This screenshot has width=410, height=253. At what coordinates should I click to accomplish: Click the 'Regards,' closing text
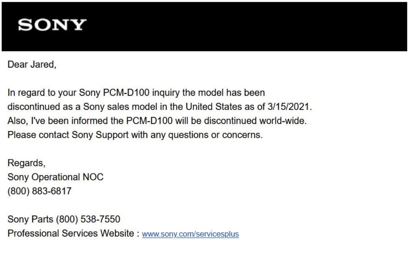pos(26,163)
